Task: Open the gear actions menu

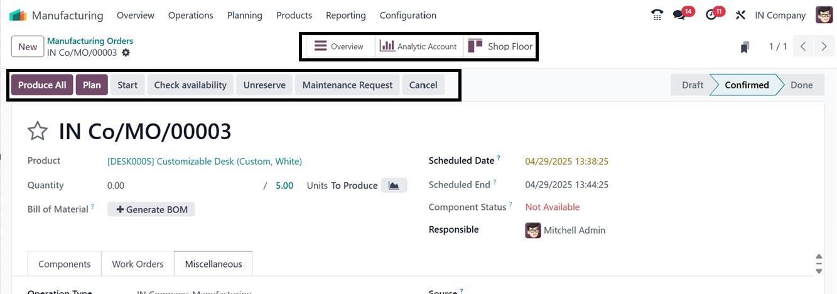Action: coord(126,53)
